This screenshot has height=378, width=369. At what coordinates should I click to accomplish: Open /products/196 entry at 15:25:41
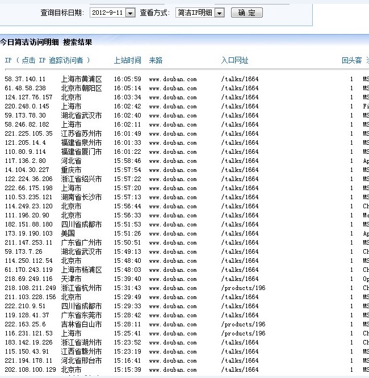pos(243,333)
